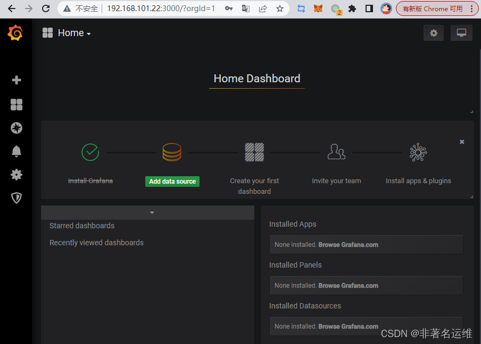Open the Chrome extensions puzzle icon
481x344 pixels.
(352, 8)
